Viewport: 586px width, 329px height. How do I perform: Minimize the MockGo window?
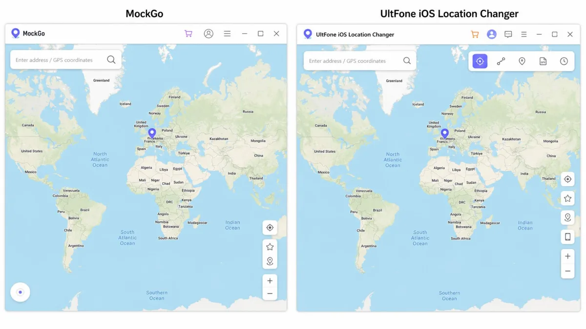[x=245, y=34]
